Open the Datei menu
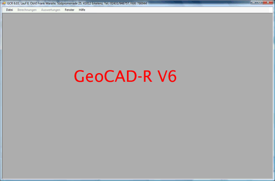The image size is (275, 181). point(10,10)
